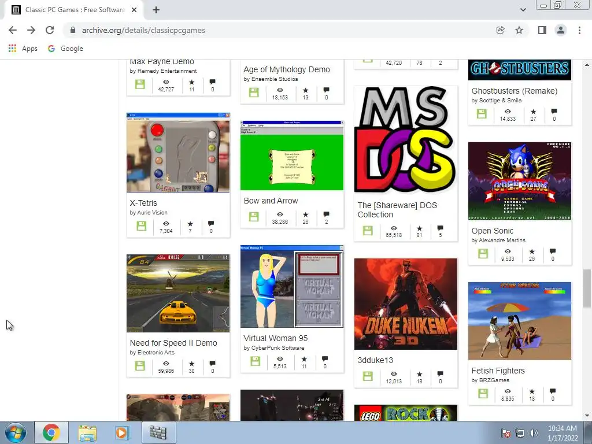The width and height of the screenshot is (592, 444).
Task: Open the X-Tetris thumbnail
Action: tap(178, 153)
